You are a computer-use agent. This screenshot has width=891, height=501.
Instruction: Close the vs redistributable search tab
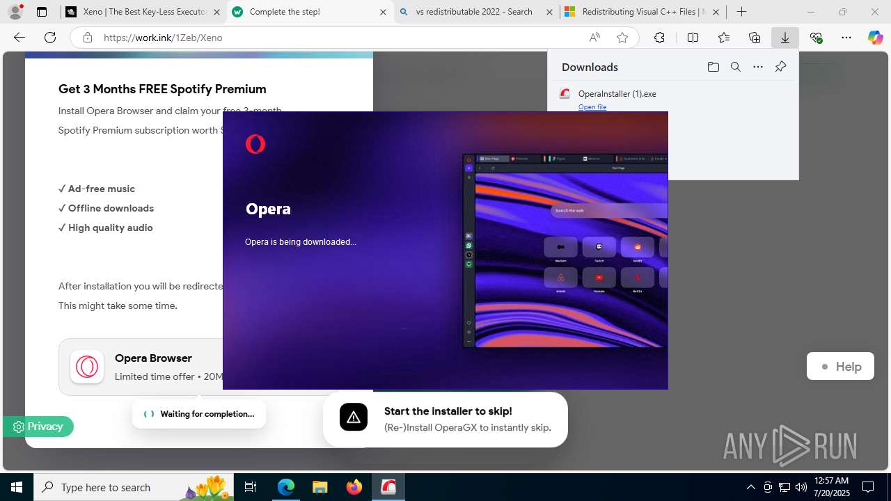click(550, 12)
